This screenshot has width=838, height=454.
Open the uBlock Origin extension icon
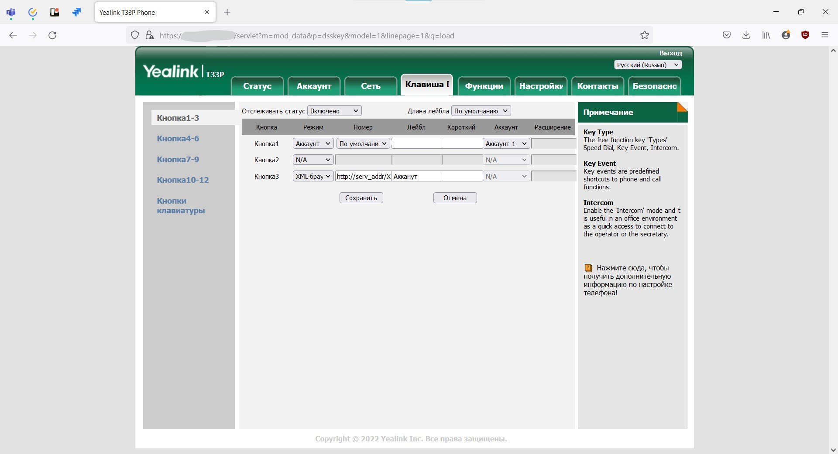click(805, 35)
